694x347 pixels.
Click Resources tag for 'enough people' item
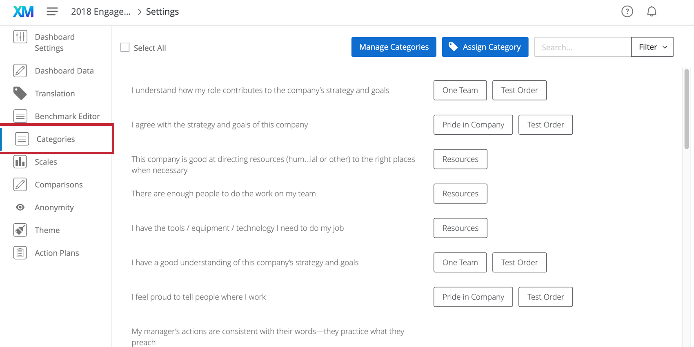click(x=460, y=194)
